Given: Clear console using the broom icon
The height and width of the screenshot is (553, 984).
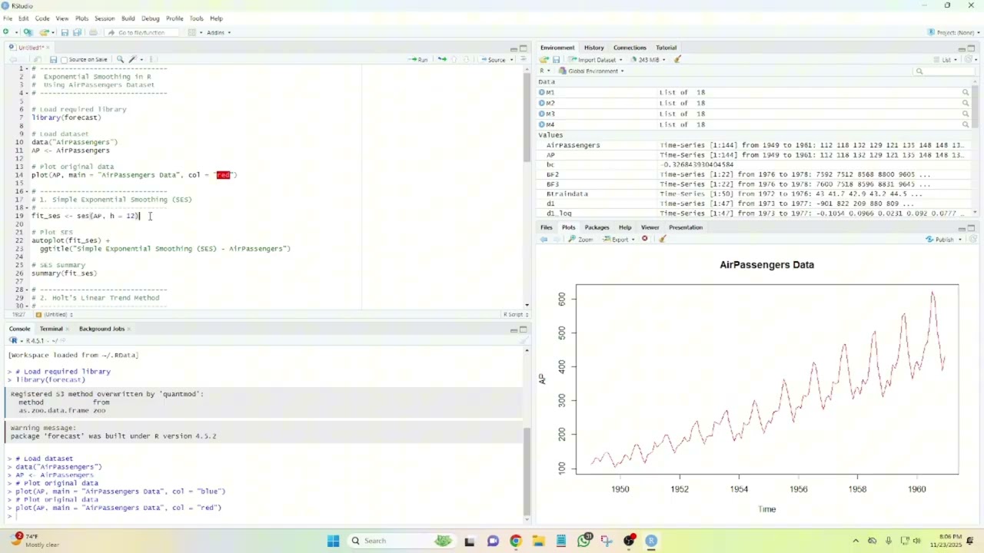Looking at the screenshot, I should tap(523, 340).
